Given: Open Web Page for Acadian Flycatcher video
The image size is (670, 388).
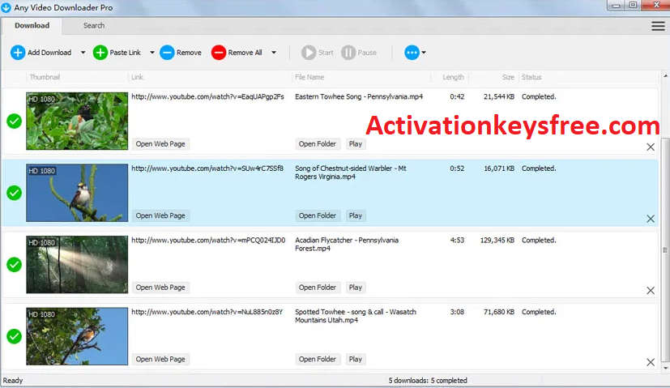Looking at the screenshot, I should tap(160, 288).
